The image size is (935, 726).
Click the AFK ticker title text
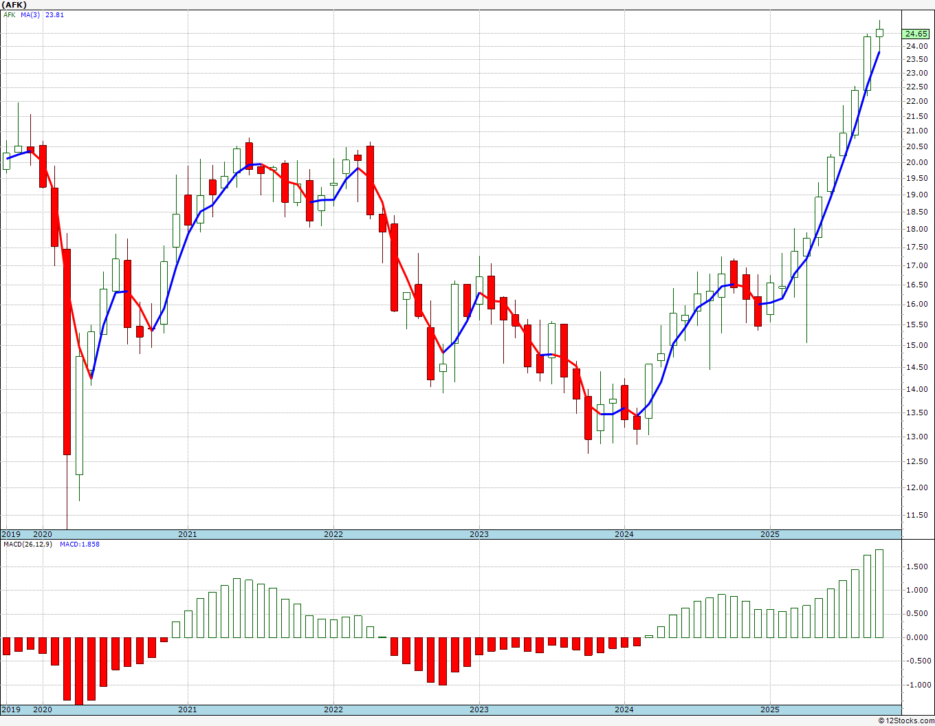(x=14, y=5)
